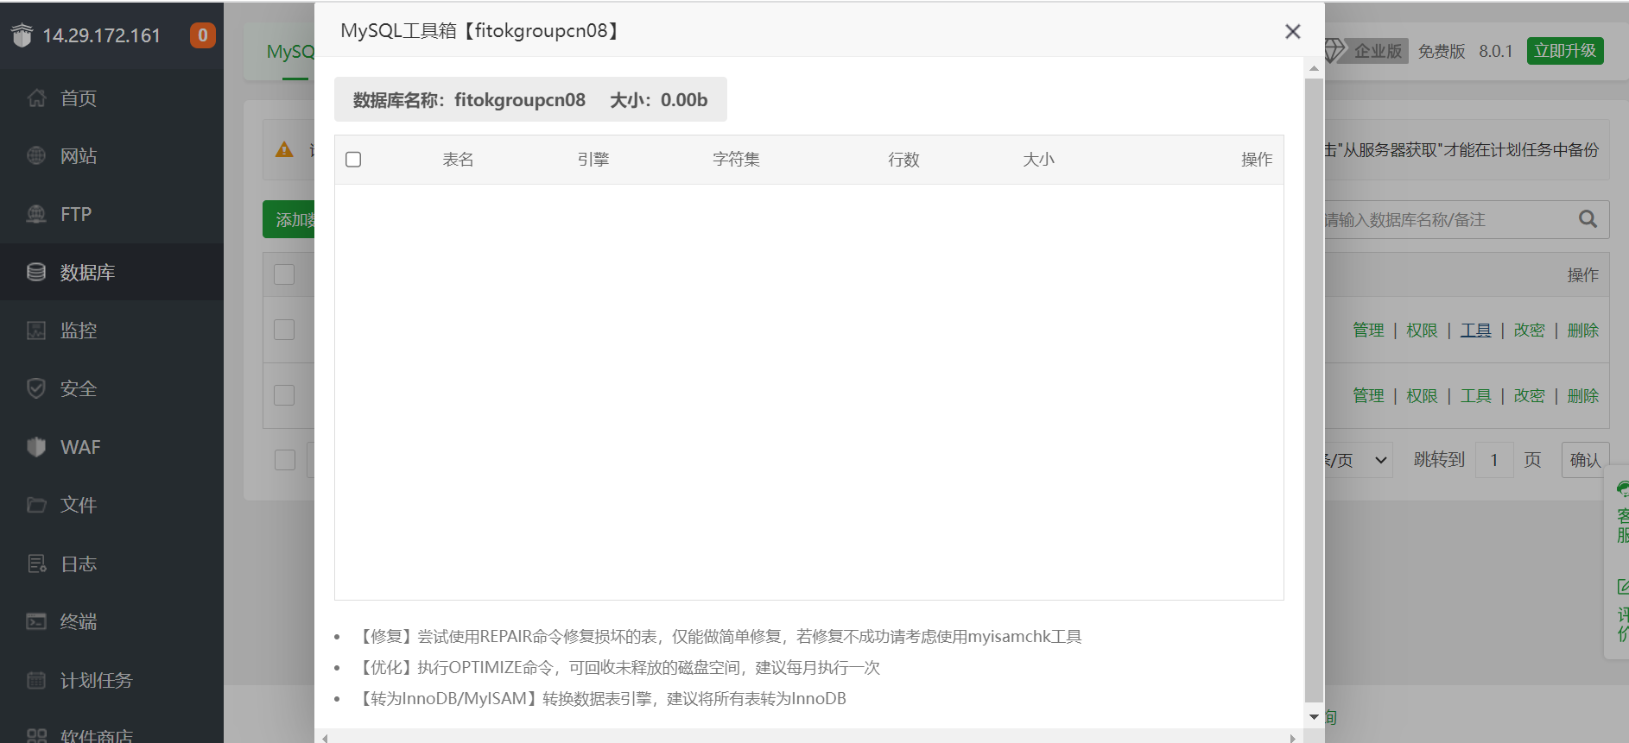This screenshot has height=743, width=1629.
Task: Select the 数据库 menu item
Action: 112,273
